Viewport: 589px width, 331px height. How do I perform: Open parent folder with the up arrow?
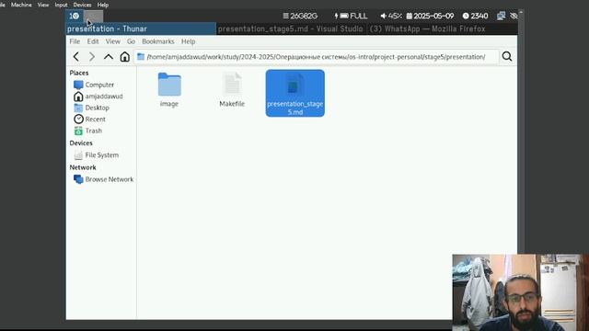(109, 57)
